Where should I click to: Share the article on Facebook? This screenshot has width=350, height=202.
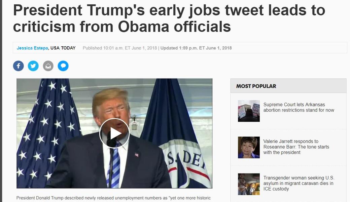(x=18, y=66)
